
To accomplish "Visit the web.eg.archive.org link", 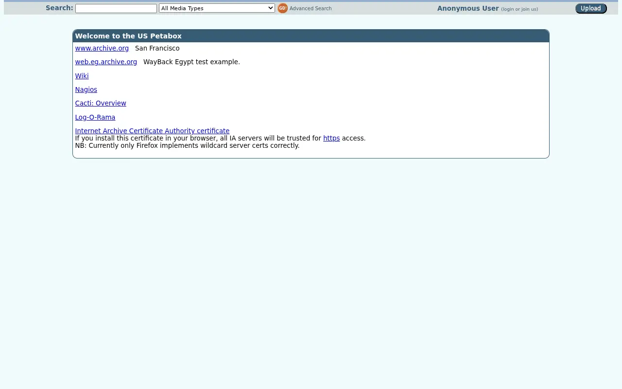I will (106, 62).
